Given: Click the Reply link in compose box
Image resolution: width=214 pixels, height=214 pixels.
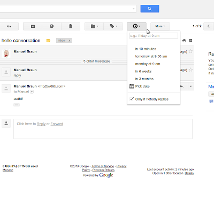Looking at the screenshot, I should [41, 124].
